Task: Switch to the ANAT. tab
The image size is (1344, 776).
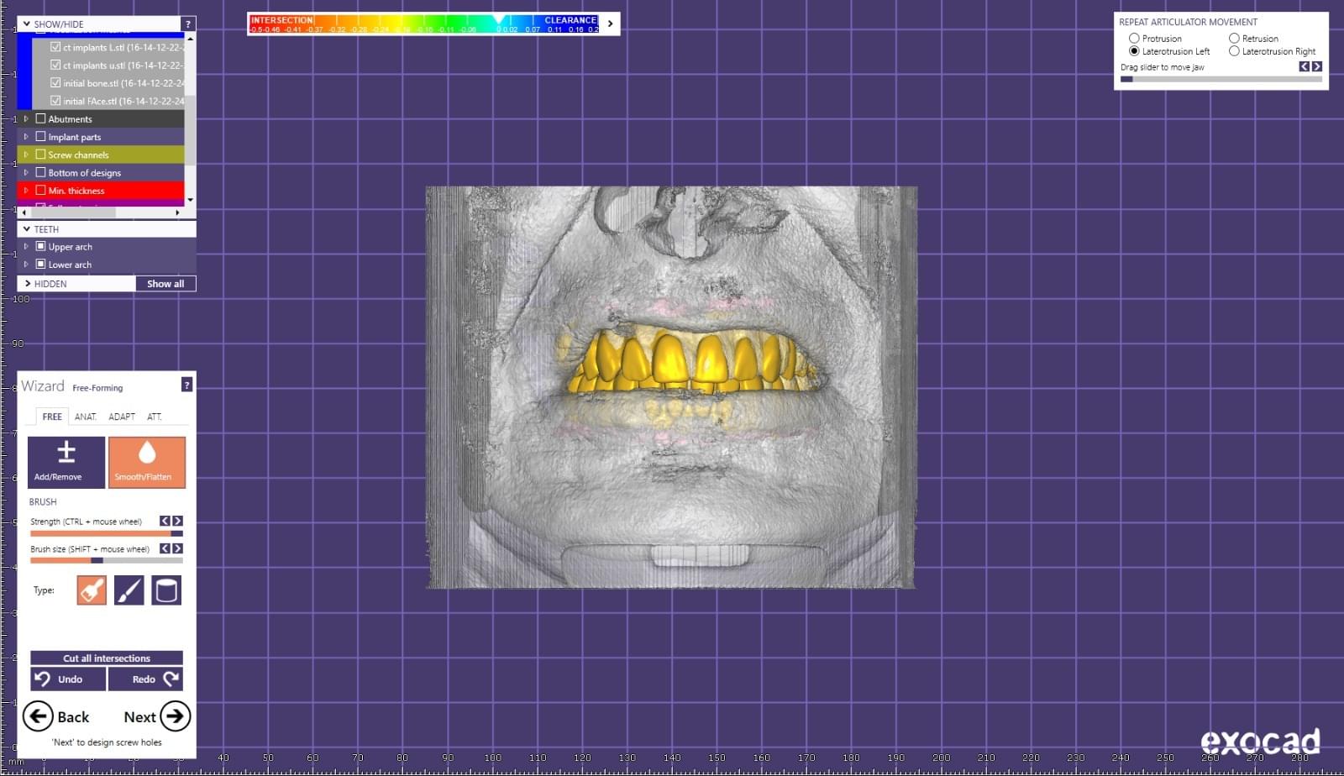Action: point(85,417)
